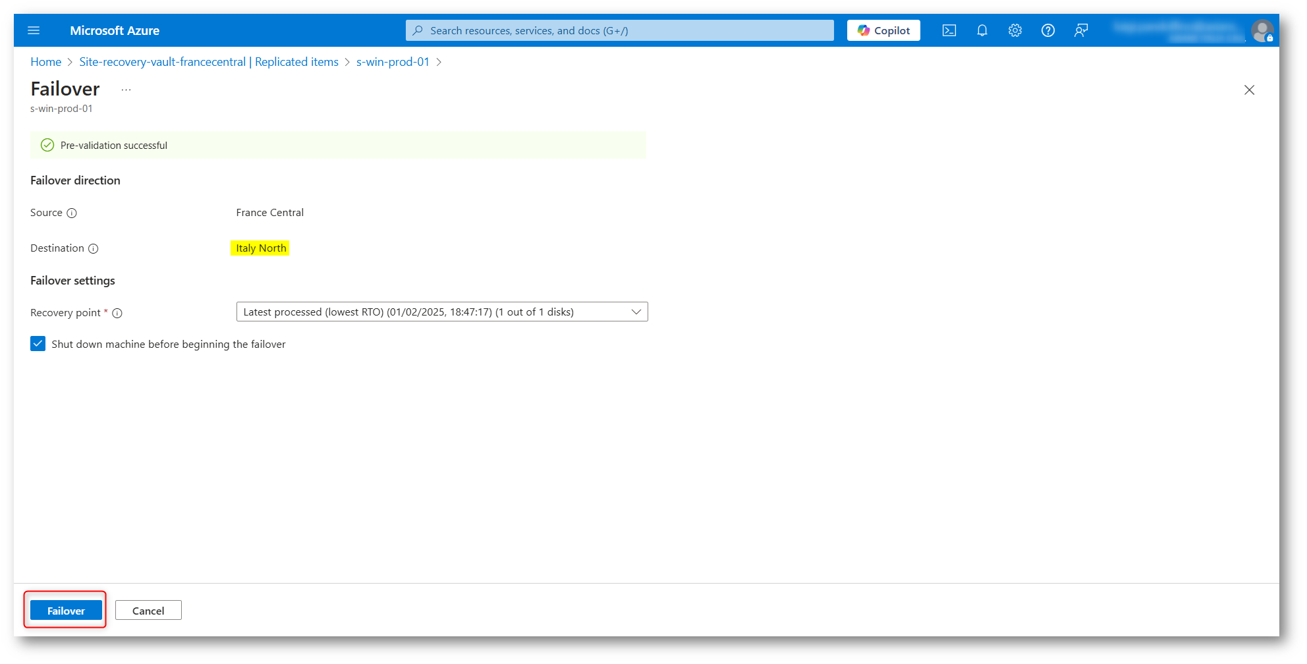Select the Italy North destination value
This screenshot has width=1307, height=664.
261,248
